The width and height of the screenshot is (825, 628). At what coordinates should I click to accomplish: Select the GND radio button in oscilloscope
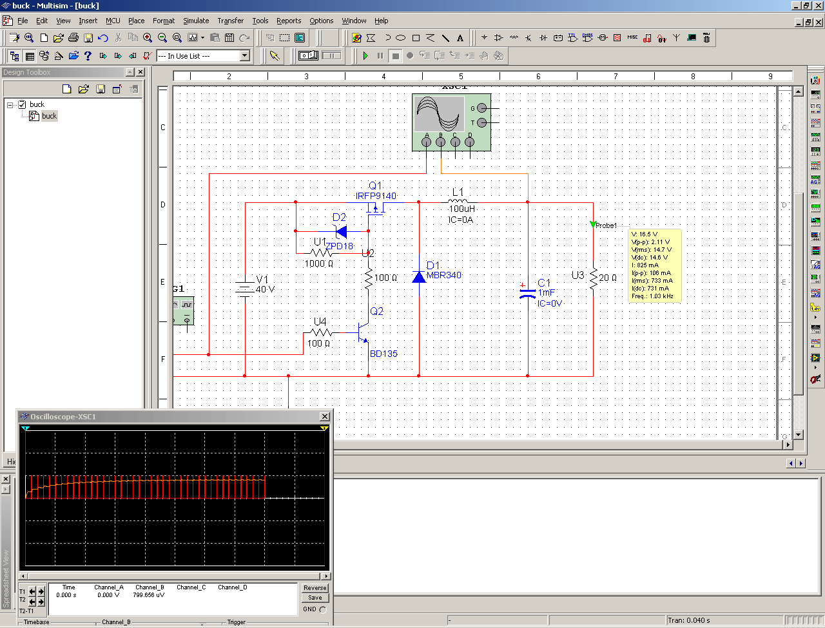(x=323, y=609)
